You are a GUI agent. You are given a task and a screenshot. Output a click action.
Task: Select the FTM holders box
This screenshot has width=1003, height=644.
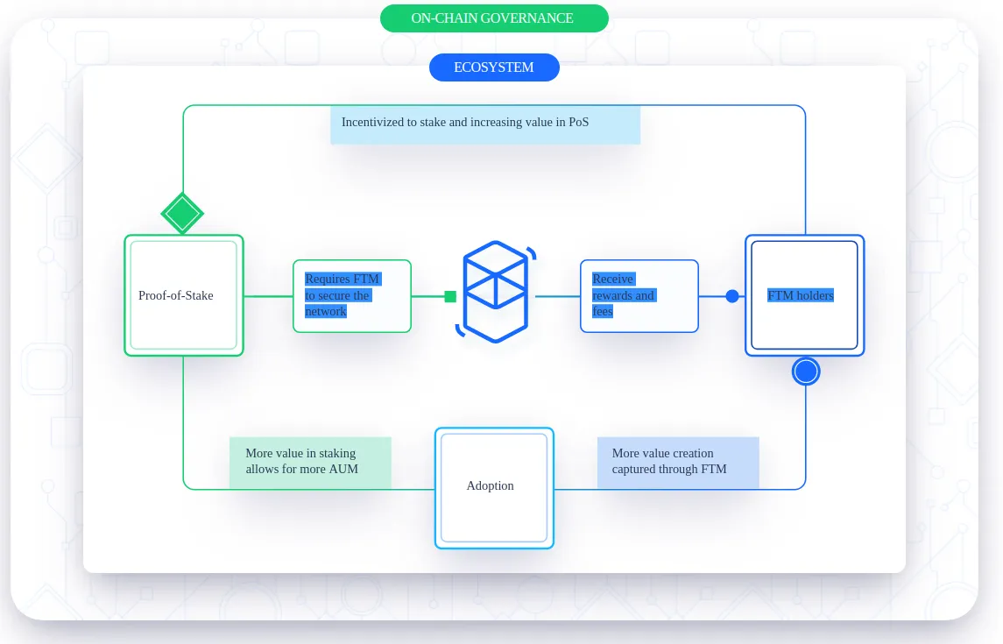tap(805, 295)
